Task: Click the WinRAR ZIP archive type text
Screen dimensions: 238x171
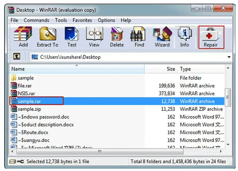Action: pyautogui.click(x=201, y=109)
